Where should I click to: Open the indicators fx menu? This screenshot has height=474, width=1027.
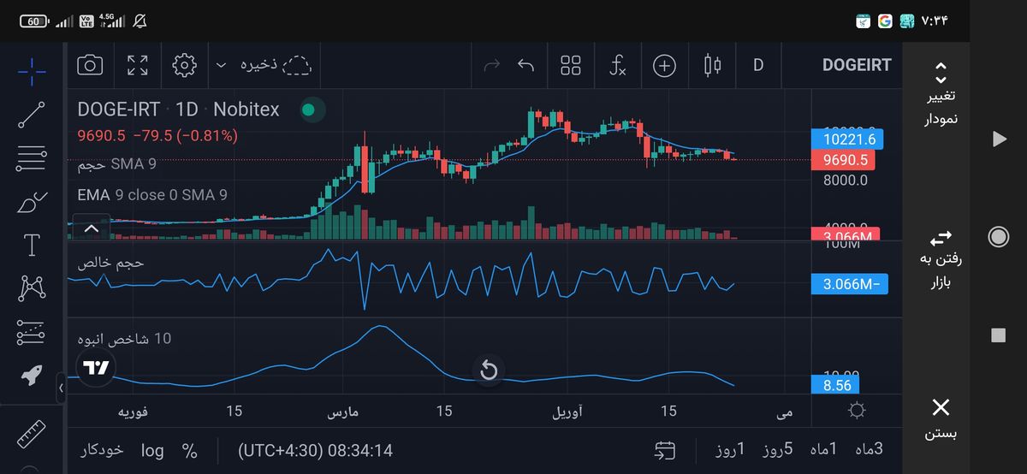pyautogui.click(x=617, y=65)
